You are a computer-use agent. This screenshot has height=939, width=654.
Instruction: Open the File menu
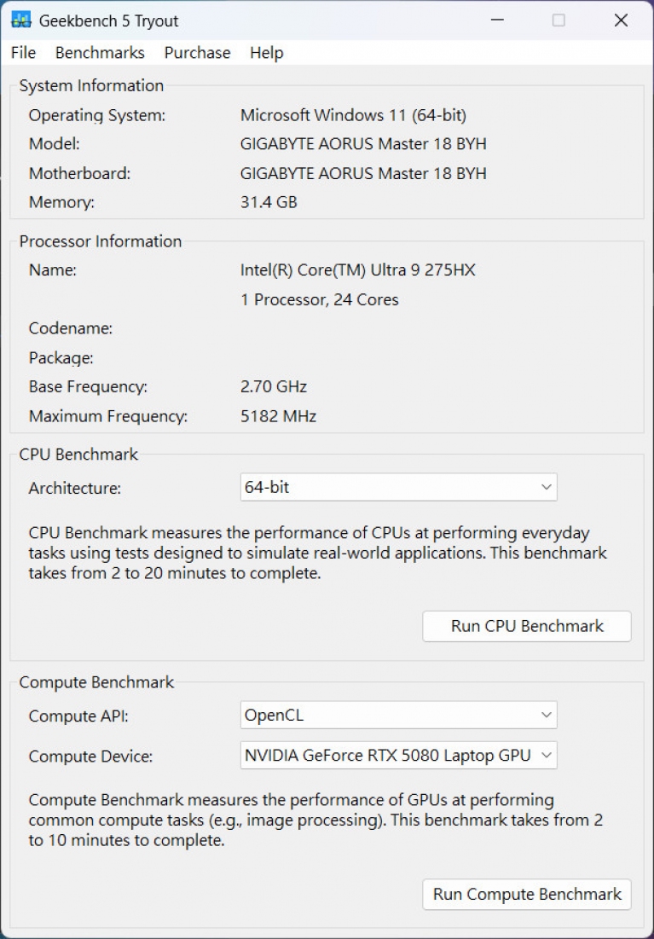pyautogui.click(x=23, y=53)
